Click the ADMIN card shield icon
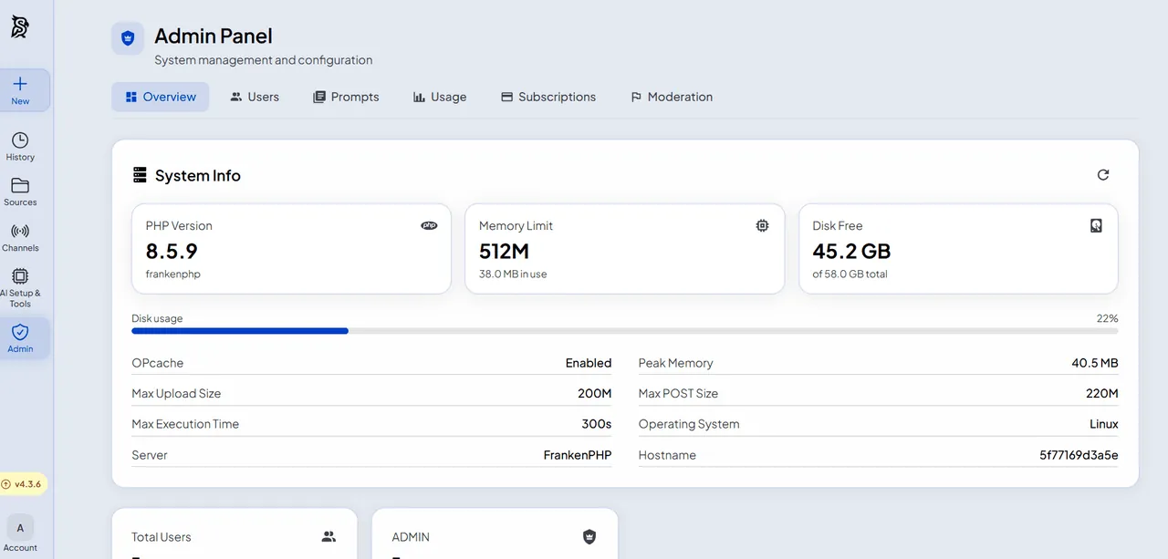The image size is (1168, 559). tap(589, 537)
